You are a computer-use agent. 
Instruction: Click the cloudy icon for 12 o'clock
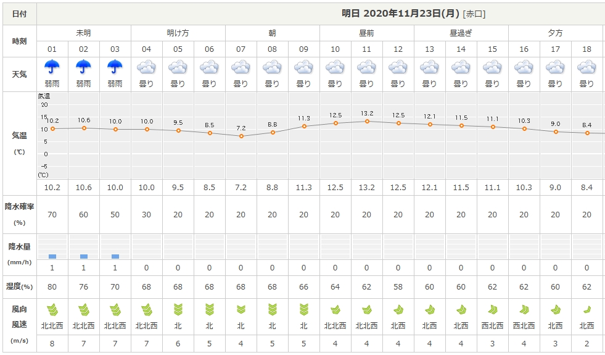pyautogui.click(x=398, y=67)
